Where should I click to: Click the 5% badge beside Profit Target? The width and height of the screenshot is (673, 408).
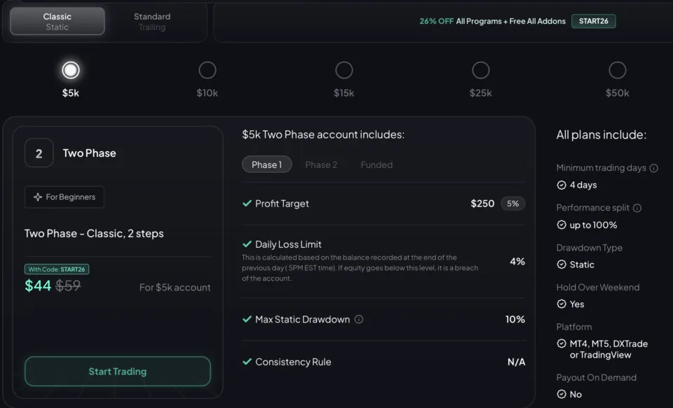(512, 204)
